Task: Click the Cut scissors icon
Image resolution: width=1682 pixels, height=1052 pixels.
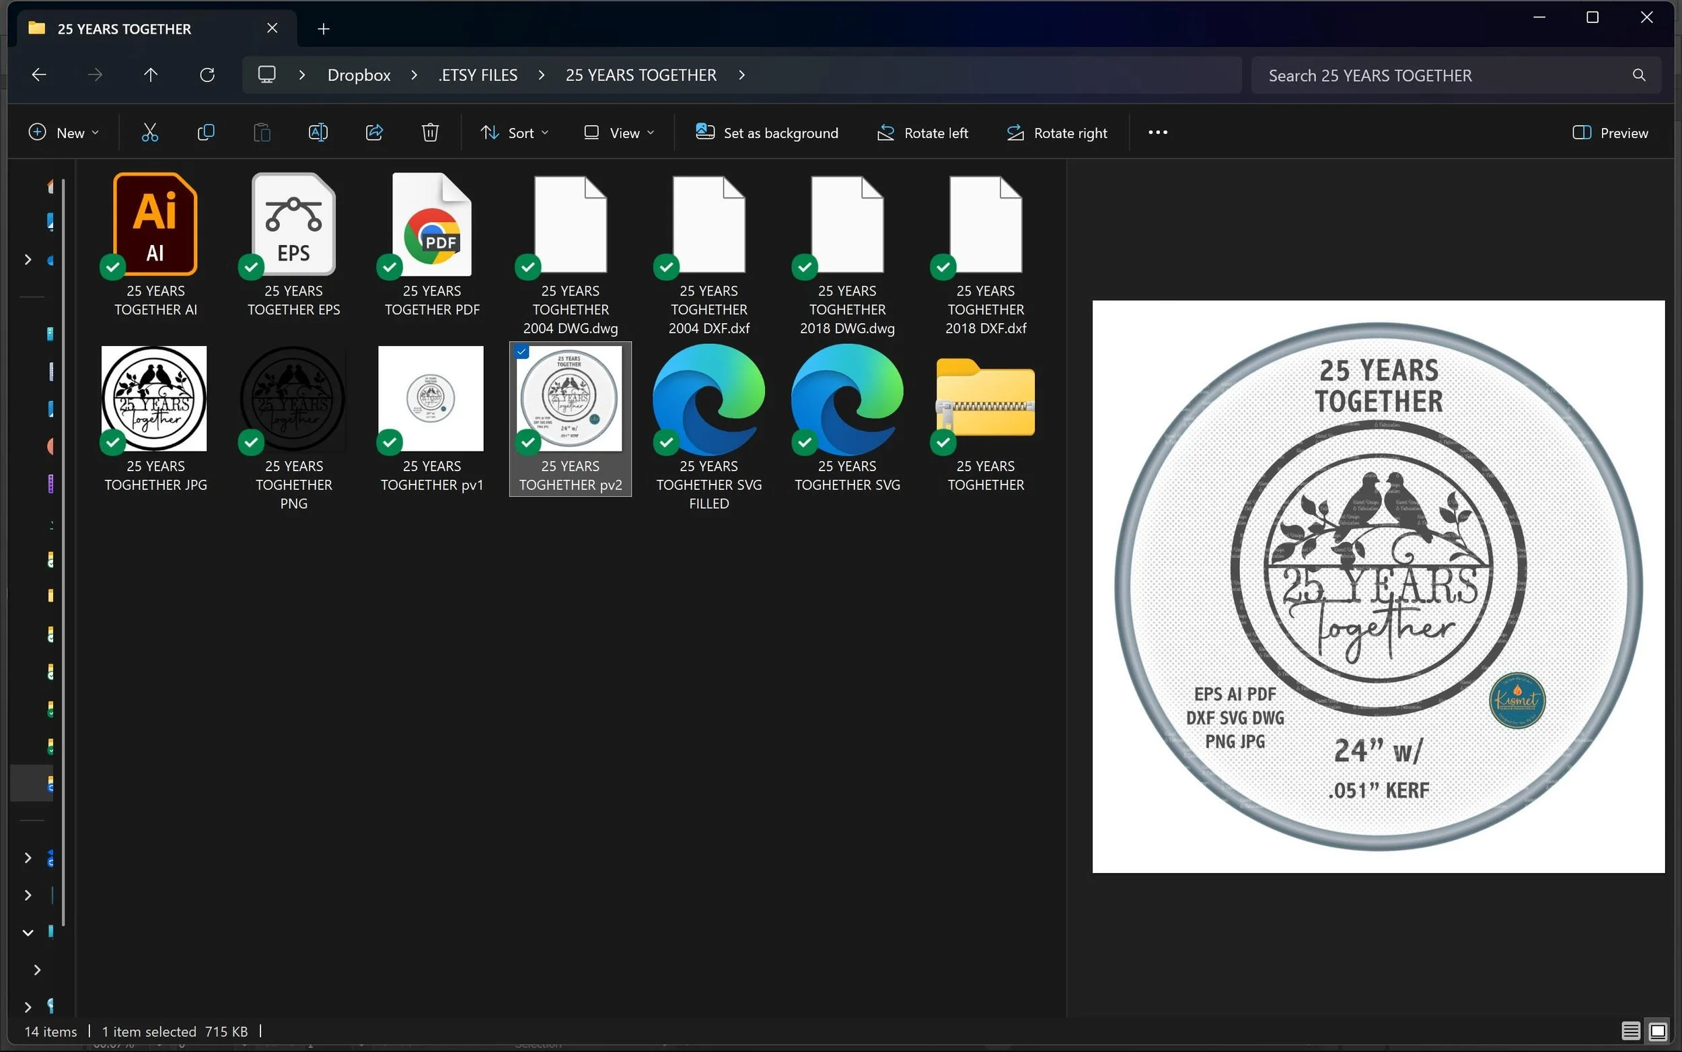Action: [x=149, y=132]
